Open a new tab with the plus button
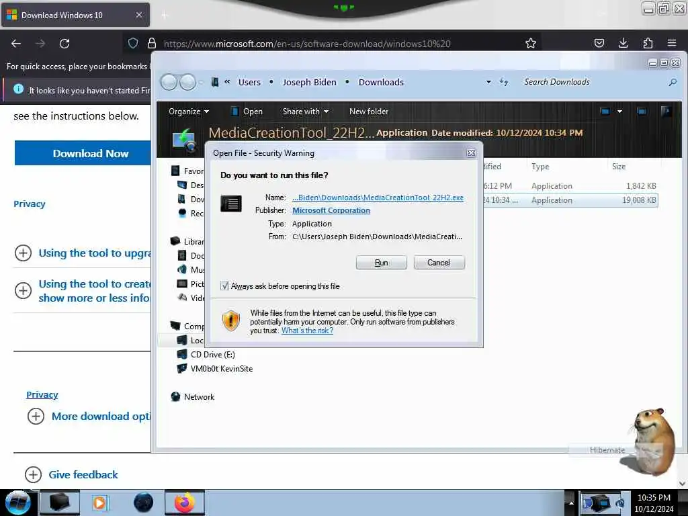 coord(165,15)
